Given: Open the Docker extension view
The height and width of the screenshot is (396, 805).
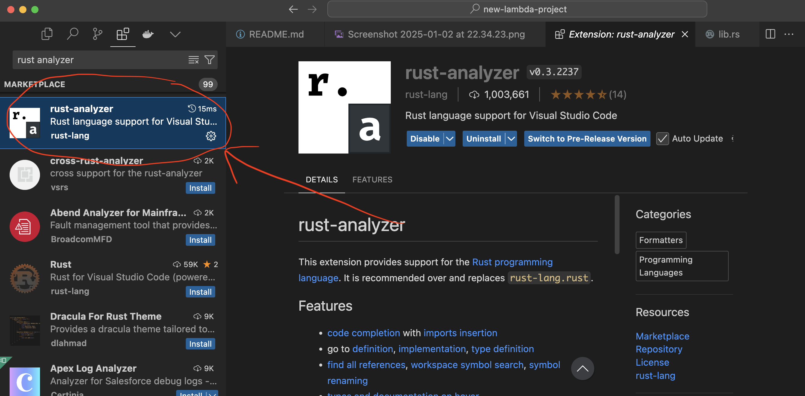Looking at the screenshot, I should coord(148,34).
